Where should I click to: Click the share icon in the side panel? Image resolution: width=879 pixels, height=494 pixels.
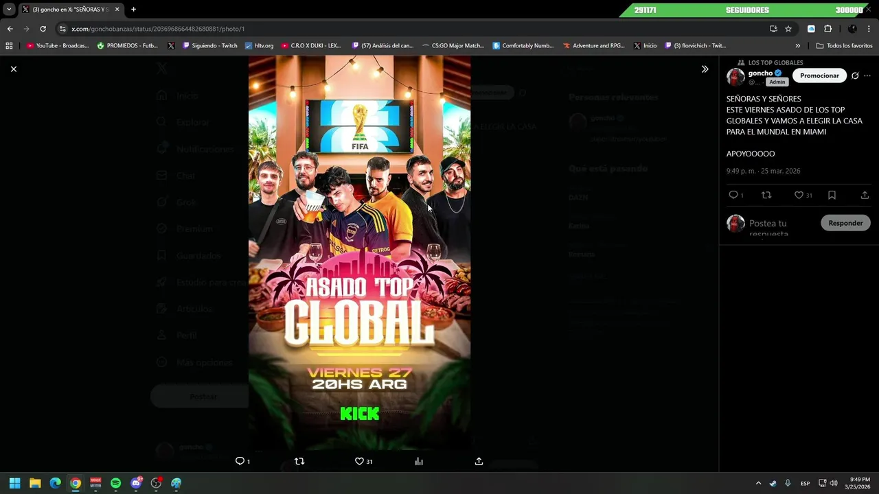865,195
